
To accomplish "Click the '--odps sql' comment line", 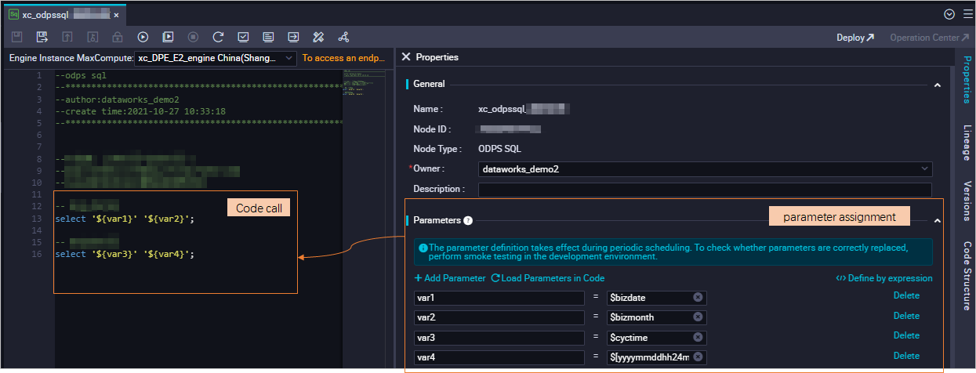I will [80, 75].
